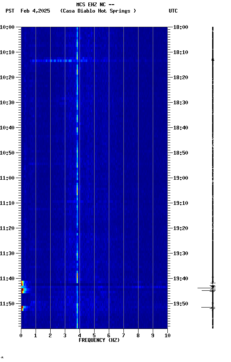Click the 18:00 UTC time label
Screen dimensions: 231x362
point(181,27)
